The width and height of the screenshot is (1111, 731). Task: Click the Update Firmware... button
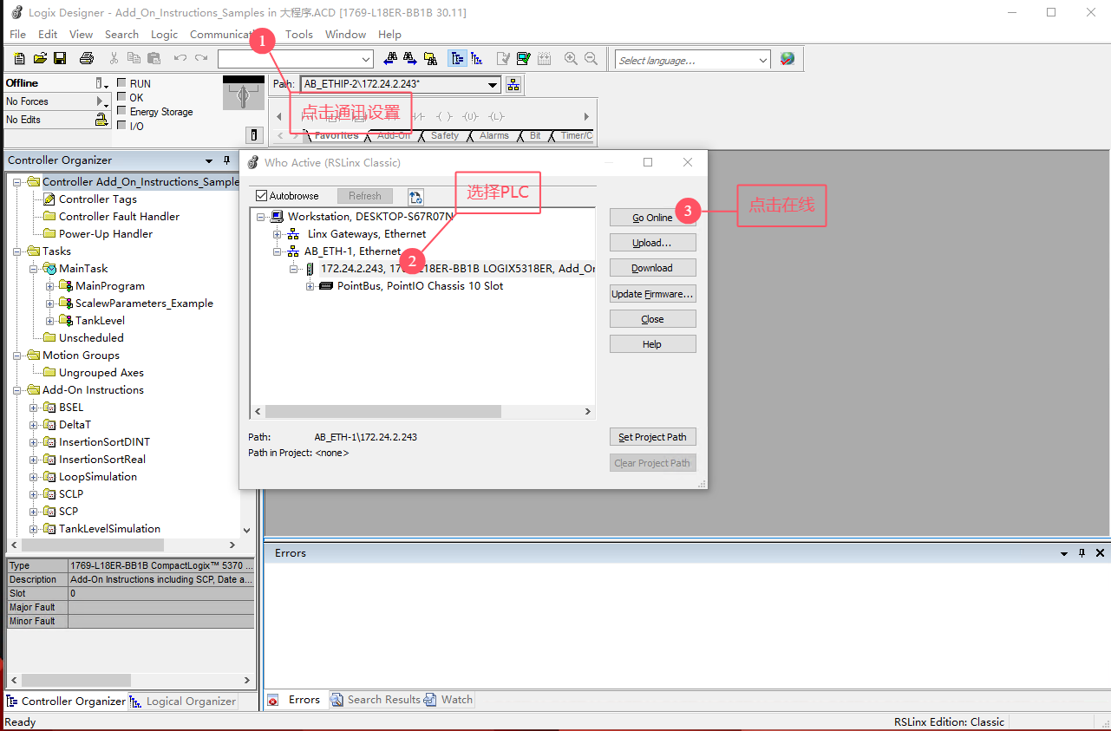click(x=652, y=294)
